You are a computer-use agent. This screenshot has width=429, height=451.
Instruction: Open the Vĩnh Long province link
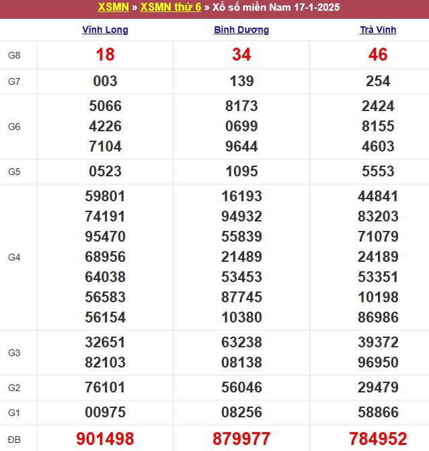click(x=105, y=30)
